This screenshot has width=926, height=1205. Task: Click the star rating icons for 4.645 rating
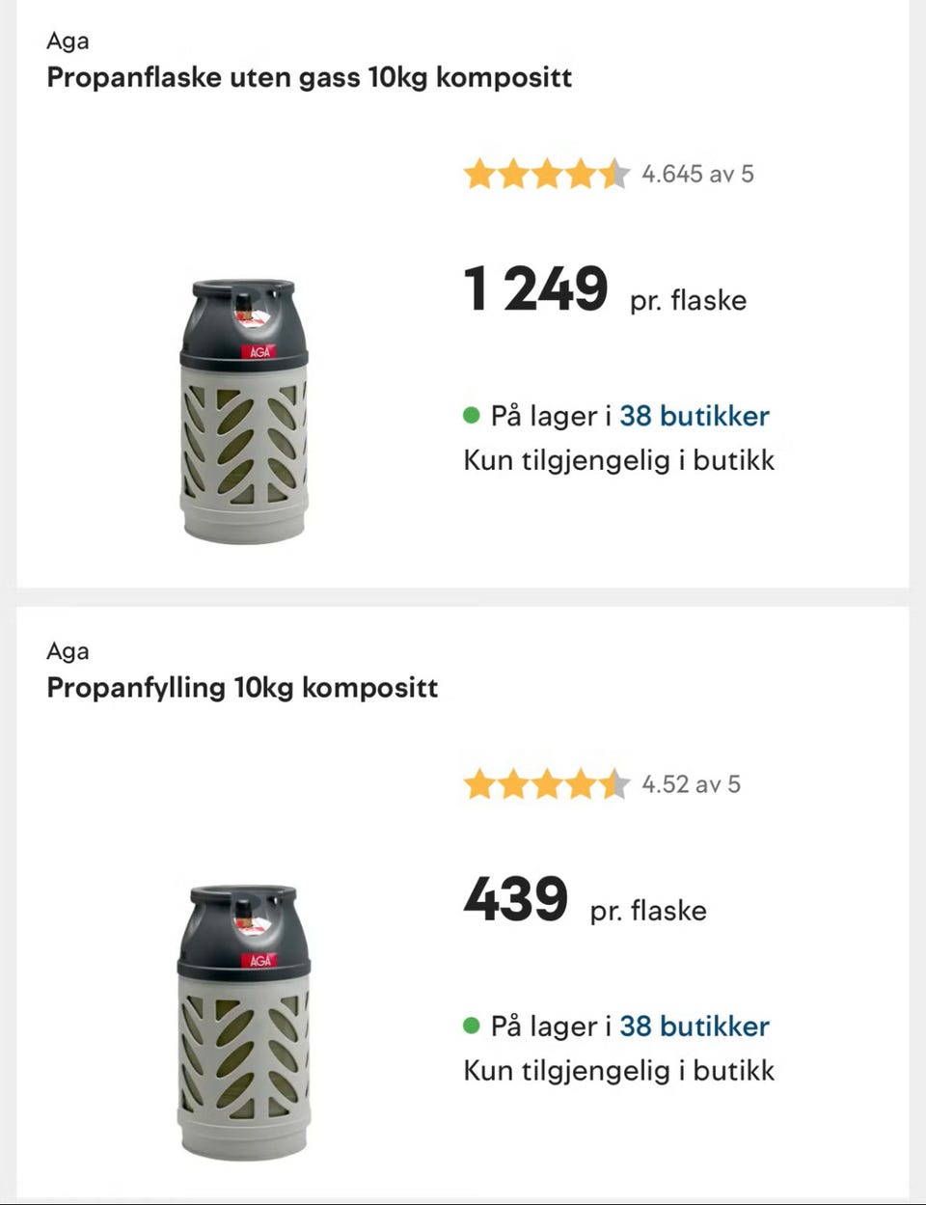(x=546, y=175)
